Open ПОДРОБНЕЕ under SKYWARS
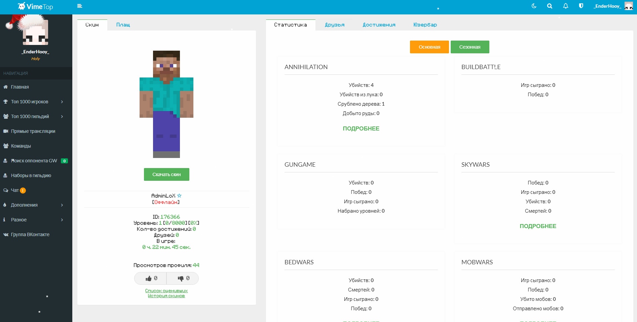This screenshot has width=637, height=322. coord(538,226)
